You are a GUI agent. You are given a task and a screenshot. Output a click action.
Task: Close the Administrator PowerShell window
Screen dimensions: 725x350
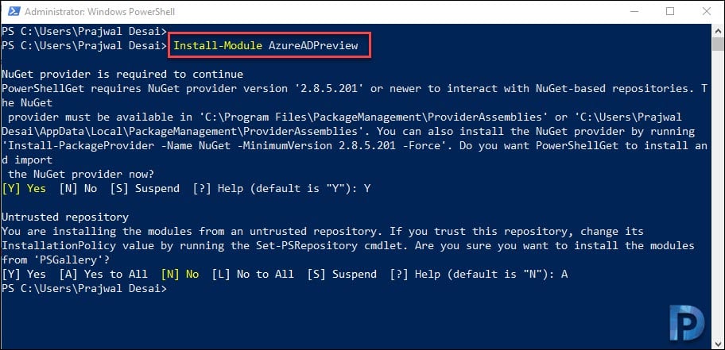(706, 12)
